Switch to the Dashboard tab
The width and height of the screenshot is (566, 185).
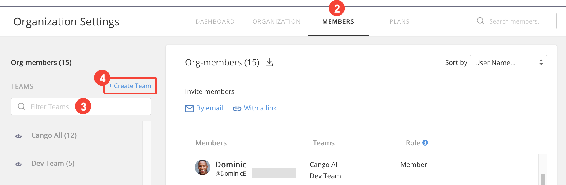click(215, 21)
